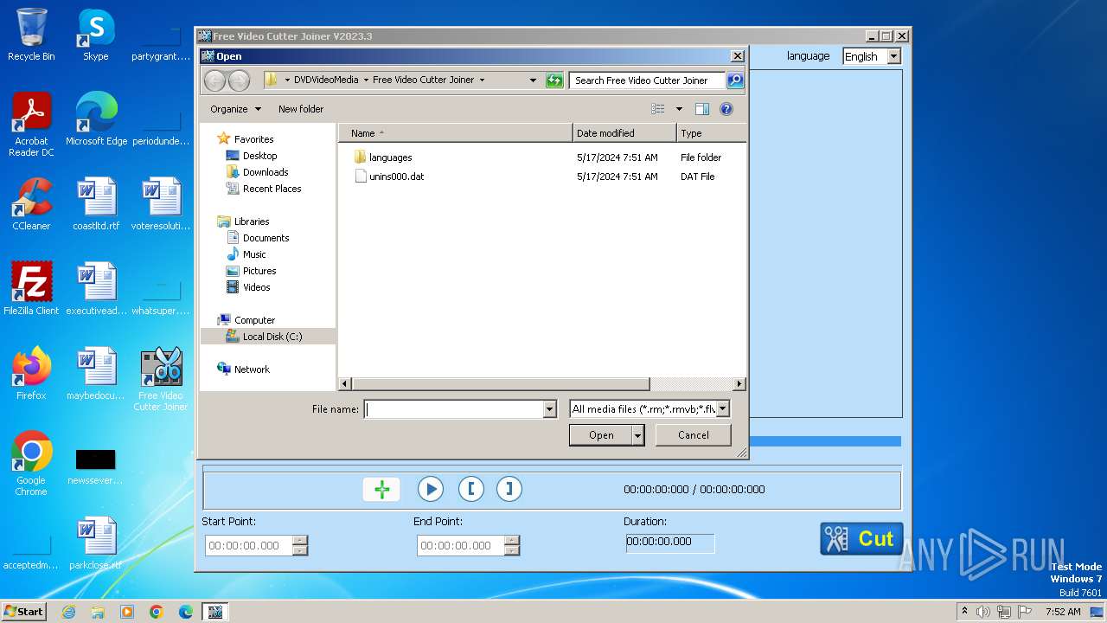Image resolution: width=1107 pixels, height=623 pixels.
Task: Create a New folder
Action: (x=301, y=109)
